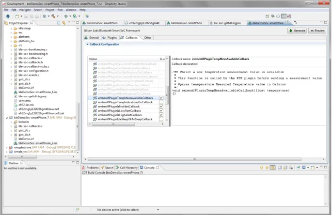Click the Generate button

297,31
